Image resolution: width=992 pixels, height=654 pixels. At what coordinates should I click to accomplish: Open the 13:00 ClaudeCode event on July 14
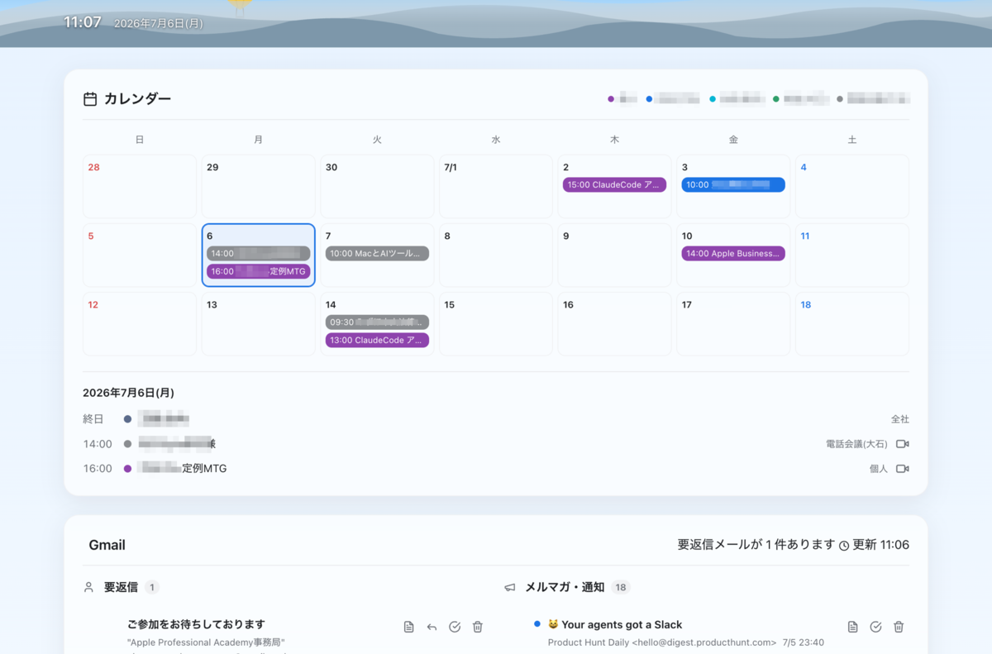[x=377, y=340]
